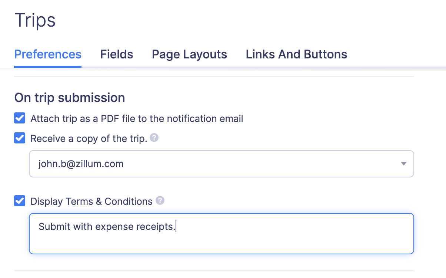Click the Trips page heading

[x=35, y=20]
